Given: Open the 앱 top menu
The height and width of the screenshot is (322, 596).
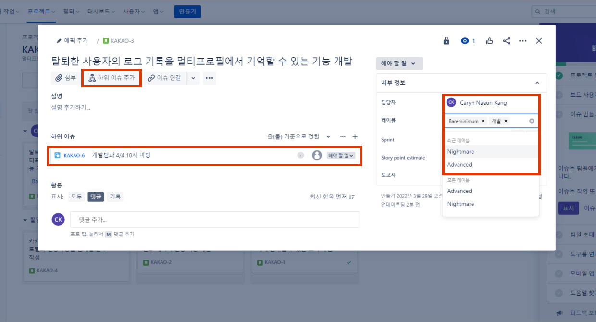Looking at the screenshot, I should (159, 11).
